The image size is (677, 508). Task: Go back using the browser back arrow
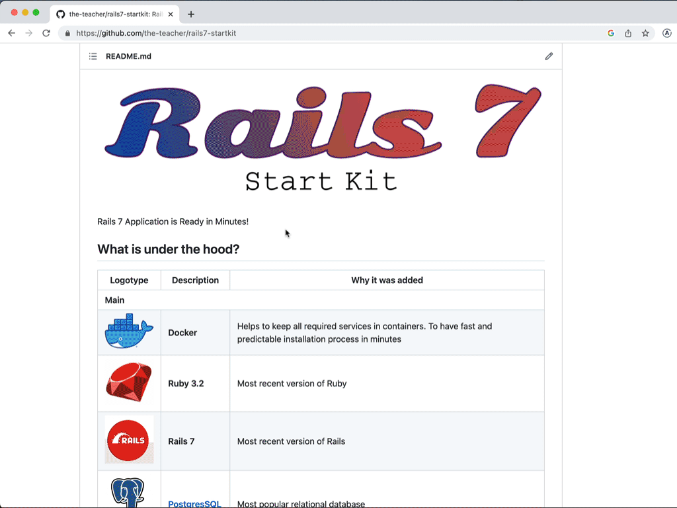(x=12, y=33)
